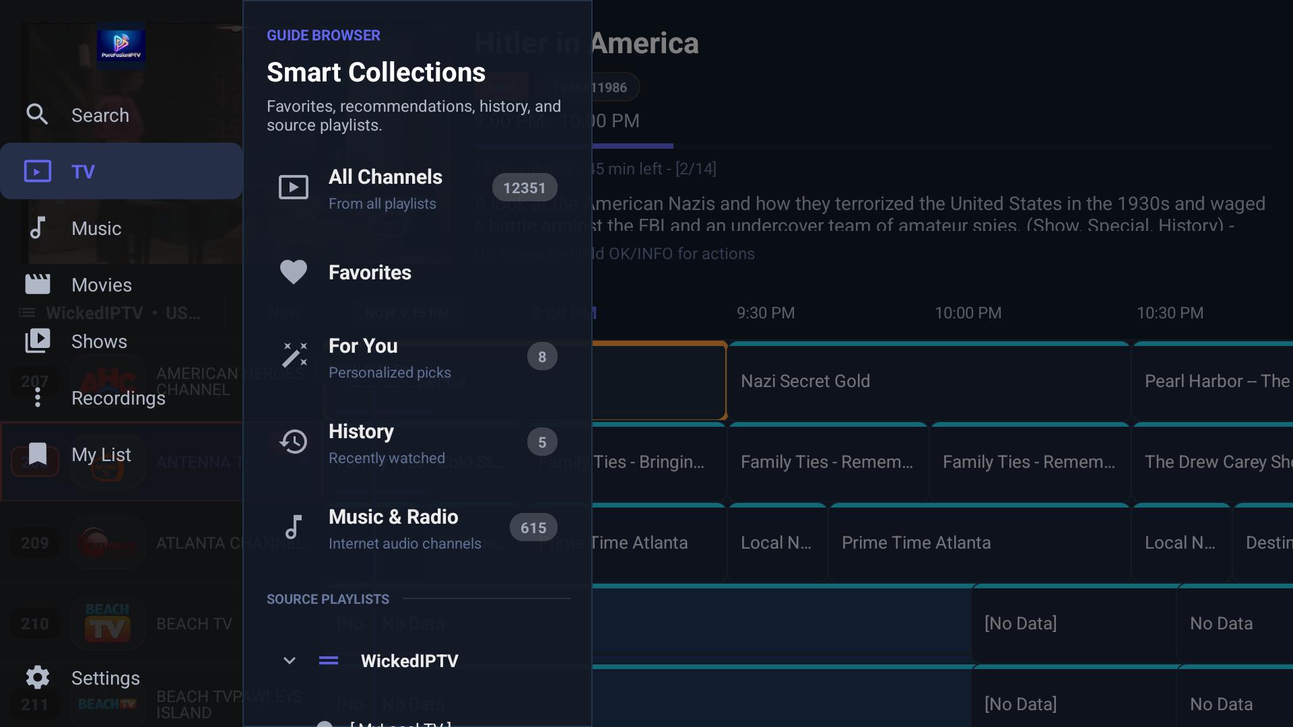The height and width of the screenshot is (727, 1293).
Task: Click channel number 209
Action: pos(35,543)
